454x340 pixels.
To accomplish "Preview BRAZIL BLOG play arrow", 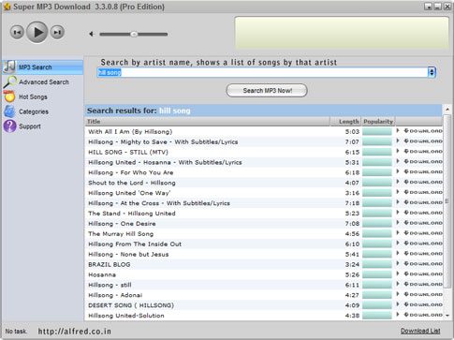I will coord(398,263).
